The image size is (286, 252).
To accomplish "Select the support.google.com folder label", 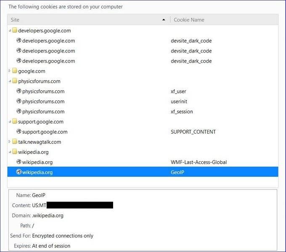I will coord(41,122).
